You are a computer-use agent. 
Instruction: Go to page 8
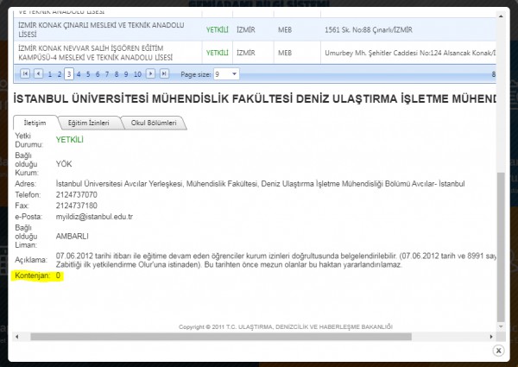(x=117, y=74)
